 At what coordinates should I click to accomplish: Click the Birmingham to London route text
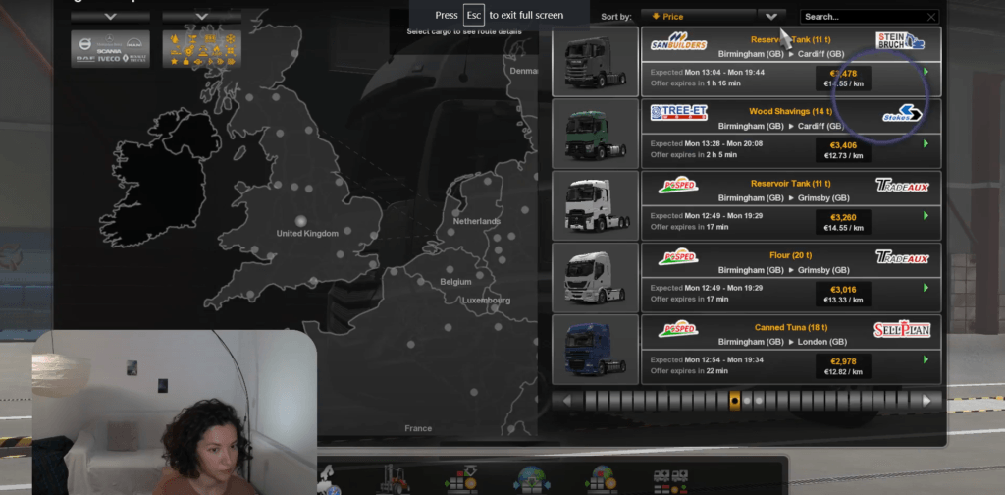click(x=781, y=342)
